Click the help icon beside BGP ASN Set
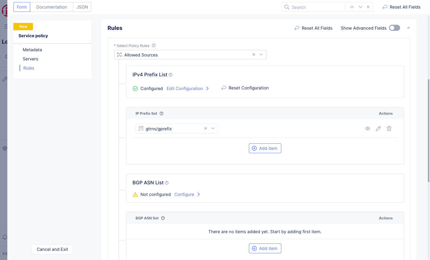 [163, 218]
